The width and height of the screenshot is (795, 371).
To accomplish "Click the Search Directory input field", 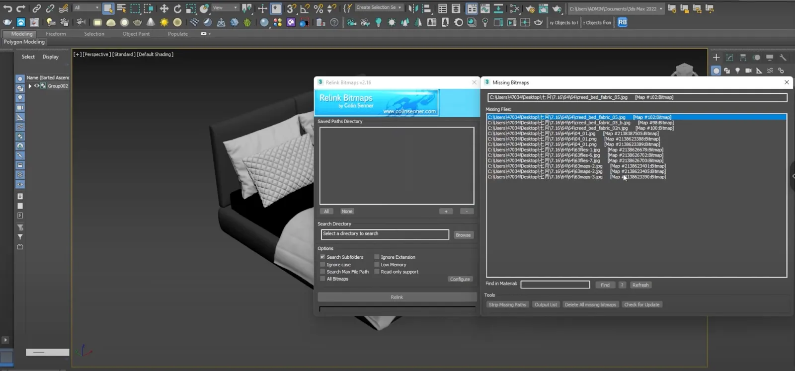I will 385,234.
